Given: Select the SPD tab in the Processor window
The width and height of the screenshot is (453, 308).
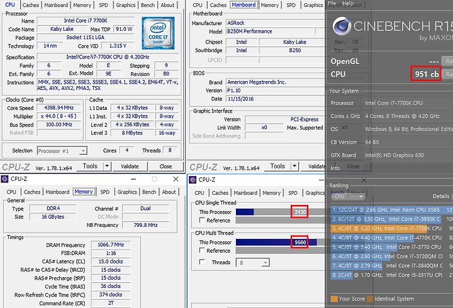Looking at the screenshot, I should coord(103,5).
